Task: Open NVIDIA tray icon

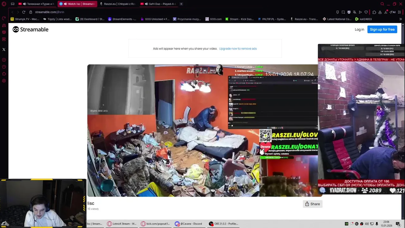Action: coord(346,224)
